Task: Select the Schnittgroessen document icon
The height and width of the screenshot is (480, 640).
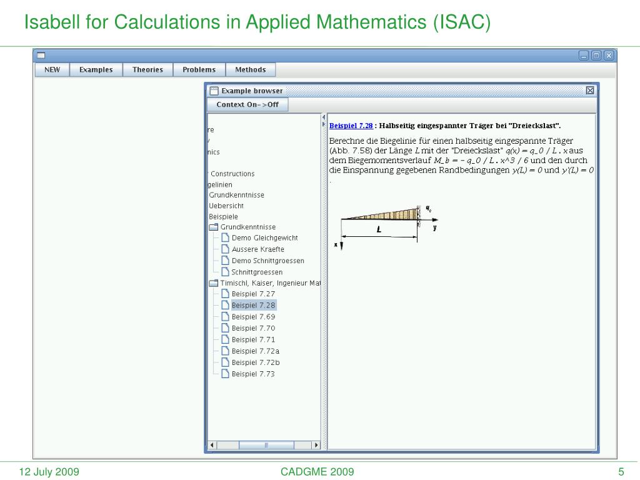Action: (225, 272)
